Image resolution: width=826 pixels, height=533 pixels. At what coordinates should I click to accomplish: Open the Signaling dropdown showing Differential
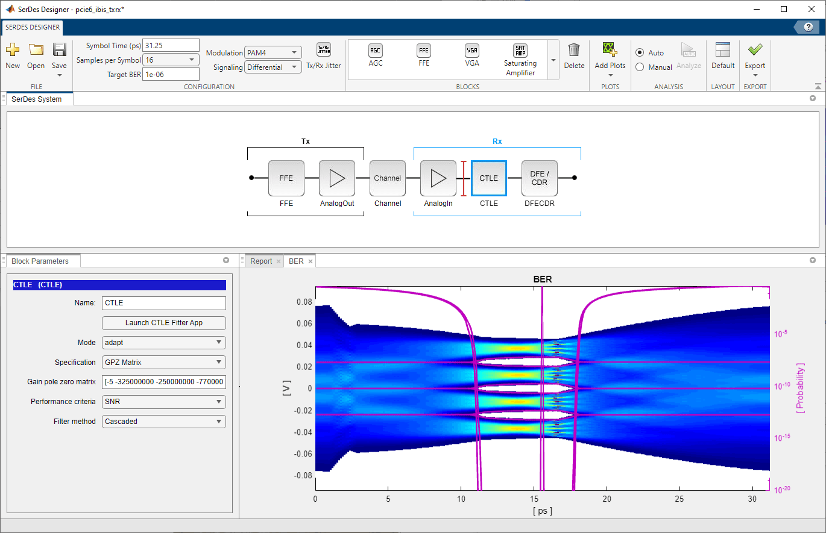(273, 67)
